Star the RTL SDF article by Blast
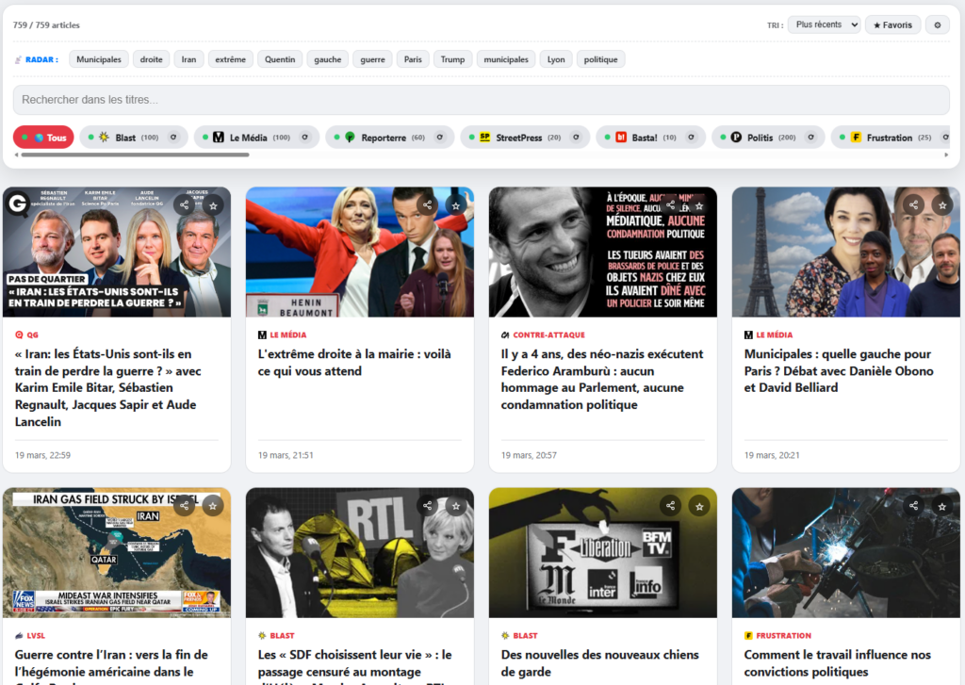This screenshot has width=965, height=685. pyautogui.click(x=456, y=506)
